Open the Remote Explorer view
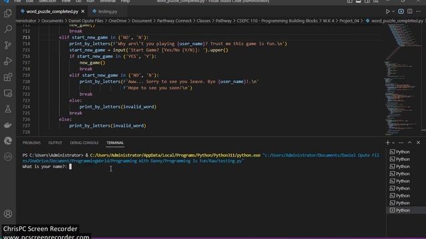Viewport: 426px width, 239px height. click(8, 93)
